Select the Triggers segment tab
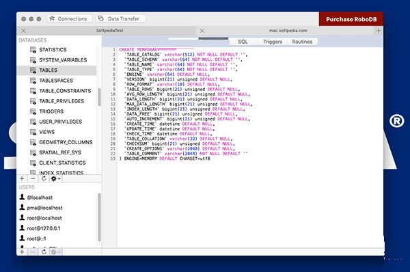410x272 pixels. [273, 42]
